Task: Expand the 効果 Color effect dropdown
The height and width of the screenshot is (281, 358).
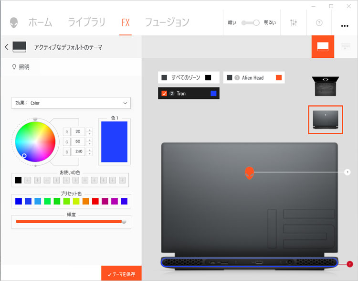Action: pyautogui.click(x=71, y=103)
